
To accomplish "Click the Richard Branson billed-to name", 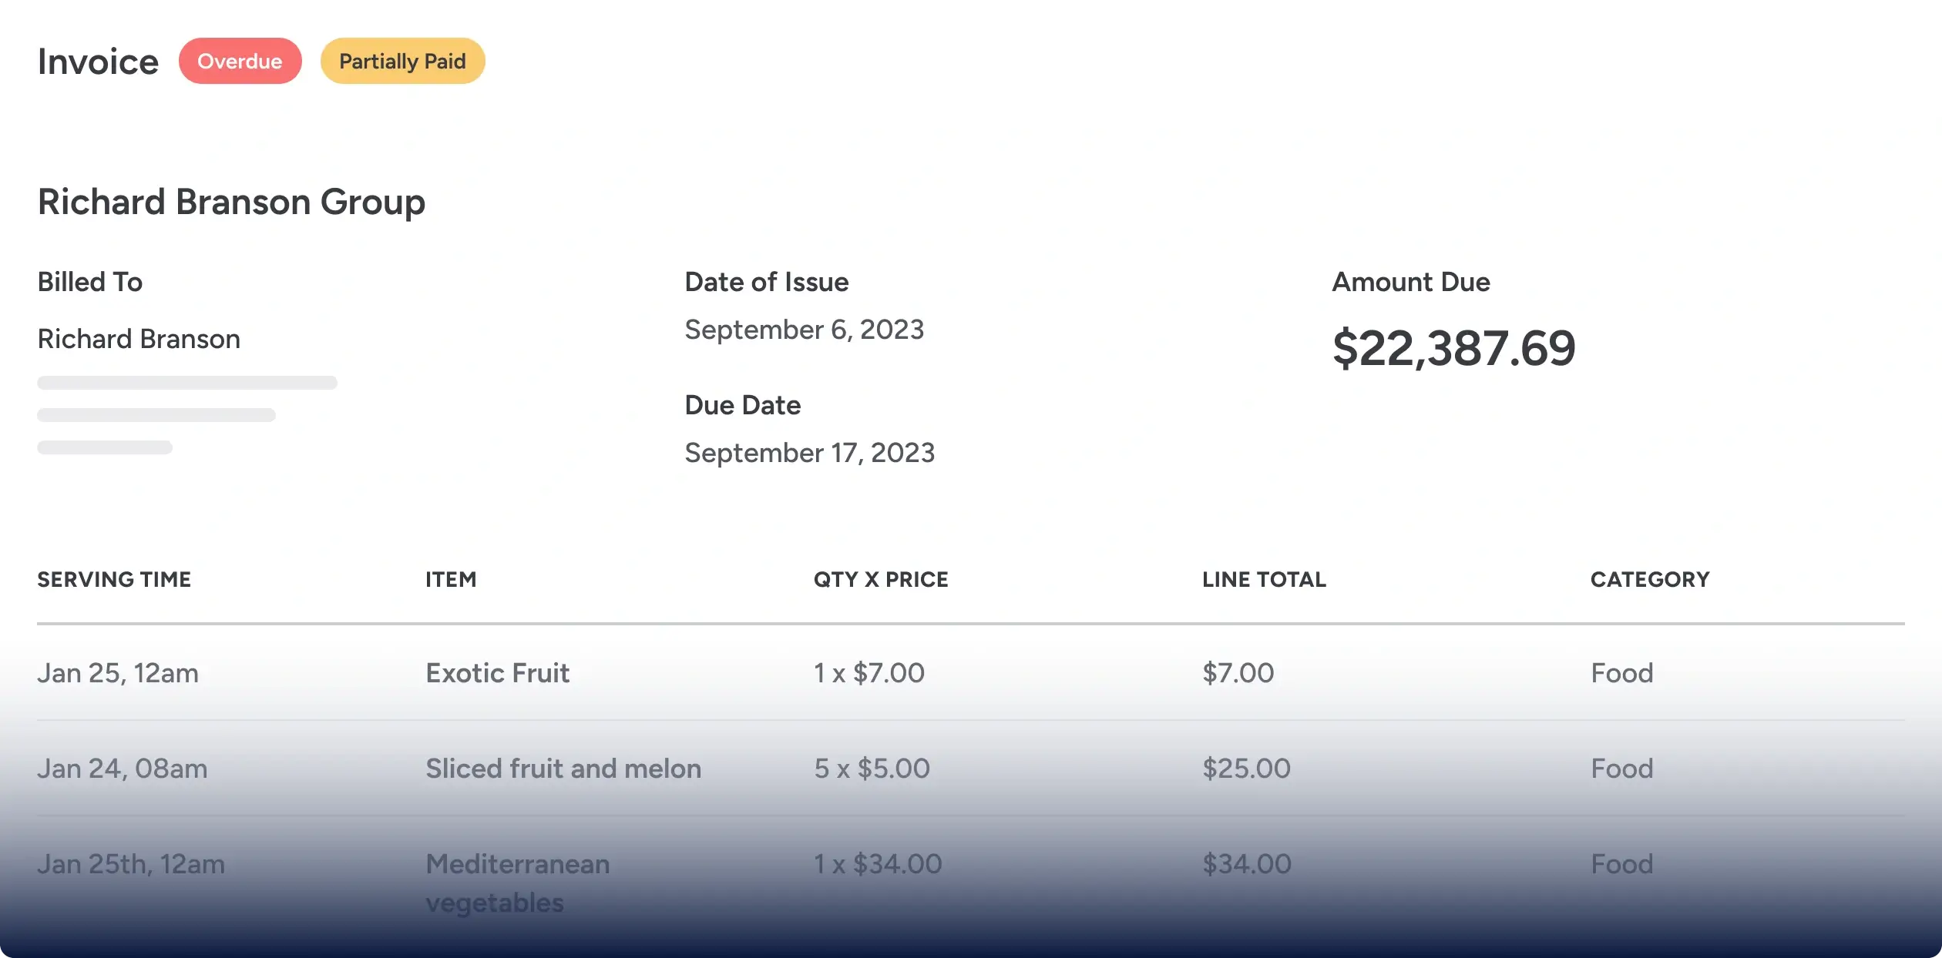I will point(139,339).
